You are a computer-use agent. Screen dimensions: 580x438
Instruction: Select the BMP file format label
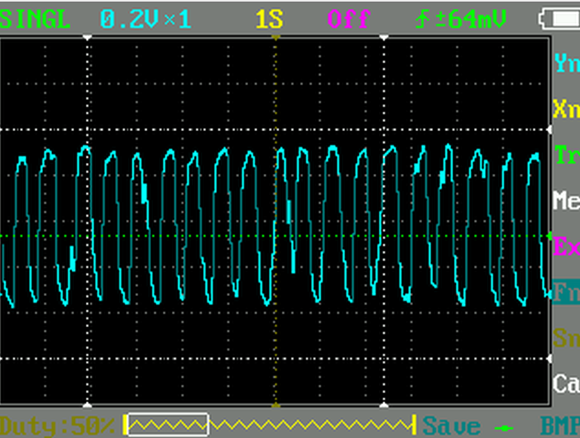coord(560,426)
